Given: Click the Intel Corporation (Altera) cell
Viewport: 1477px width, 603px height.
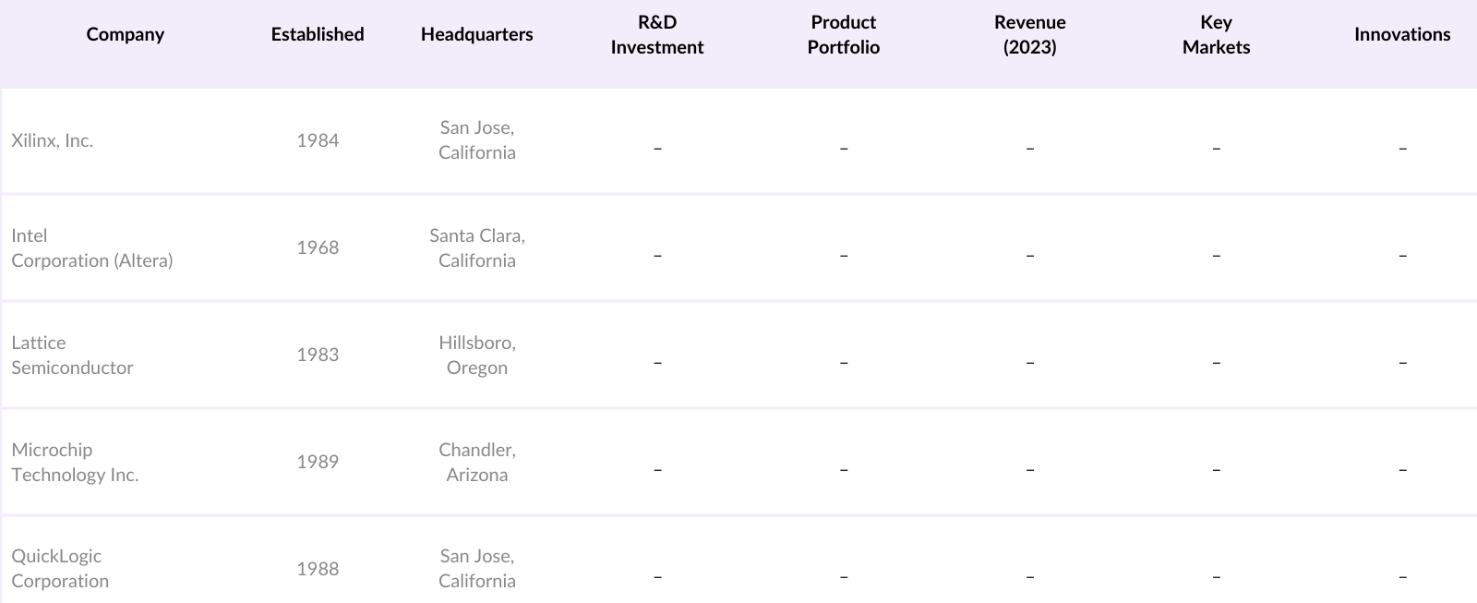Looking at the screenshot, I should pyautogui.click(x=91, y=247).
